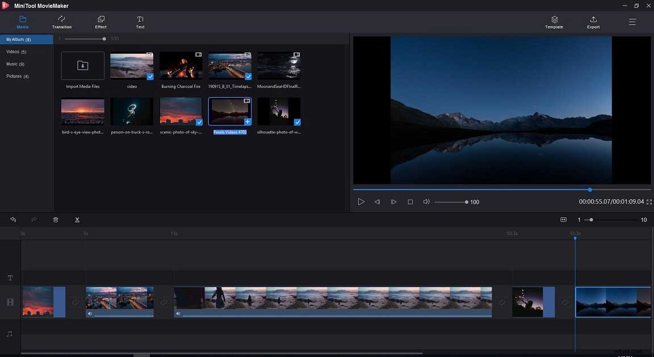The width and height of the screenshot is (654, 357).
Task: Click the Export button
Action: coord(593,23)
